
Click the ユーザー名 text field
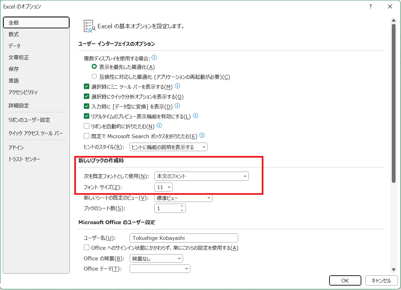coord(184,238)
